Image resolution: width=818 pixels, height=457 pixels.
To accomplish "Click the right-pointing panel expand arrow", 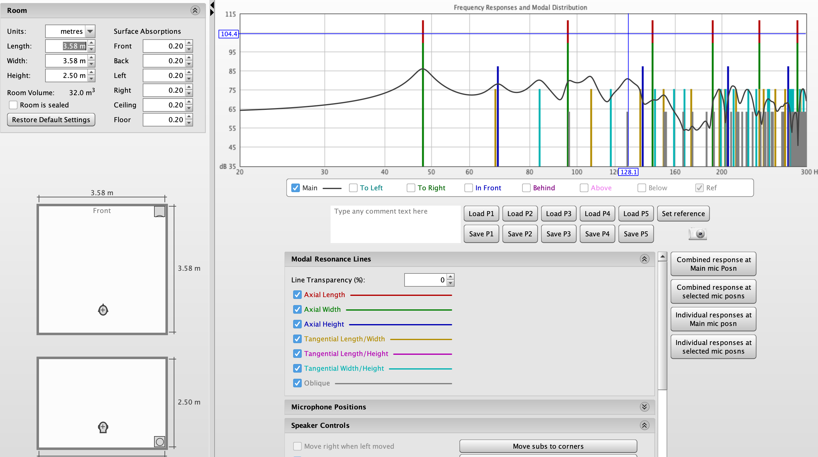I will click(x=212, y=12).
